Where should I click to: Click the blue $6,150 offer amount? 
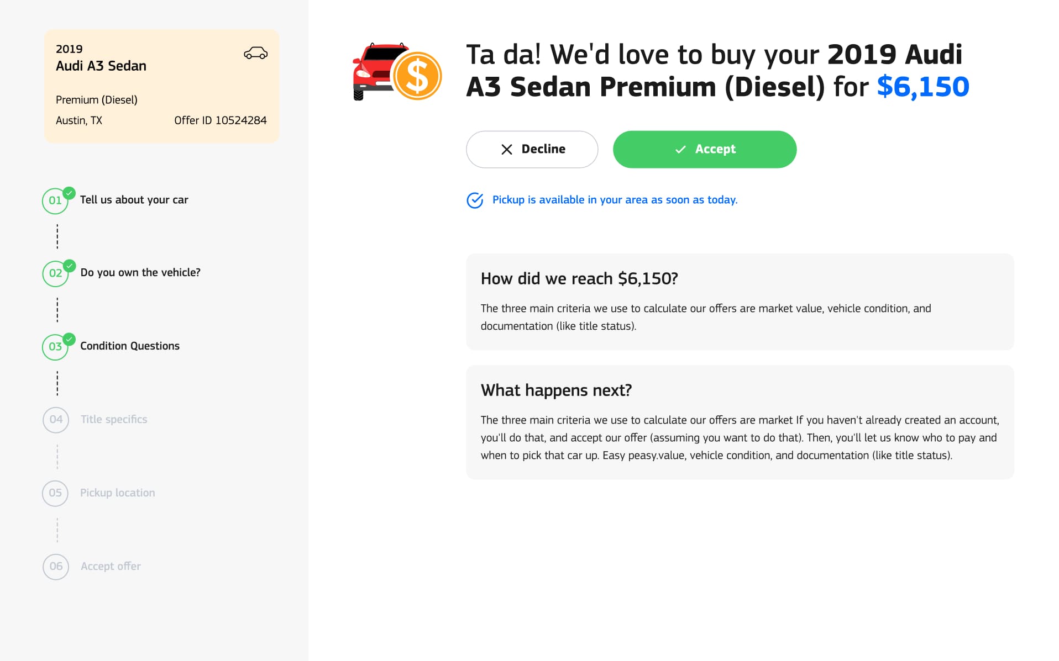coord(923,87)
